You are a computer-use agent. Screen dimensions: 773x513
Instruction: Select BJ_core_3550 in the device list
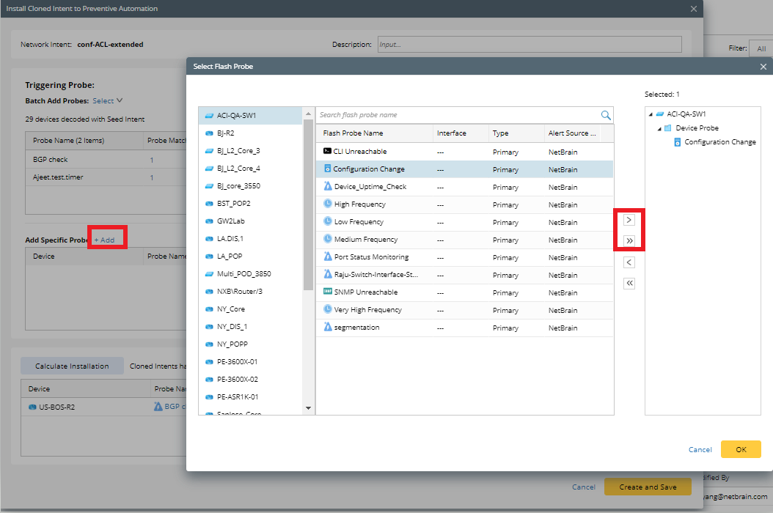tap(250, 186)
